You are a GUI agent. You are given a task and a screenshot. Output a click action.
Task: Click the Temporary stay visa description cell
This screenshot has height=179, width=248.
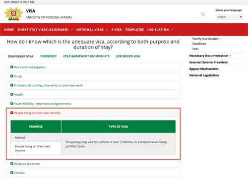coord(119,144)
